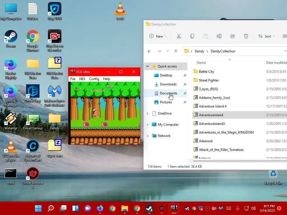Select the Dendy folder on desktop
The width and height of the screenshot is (287, 215).
pyautogui.click(x=55, y=121)
